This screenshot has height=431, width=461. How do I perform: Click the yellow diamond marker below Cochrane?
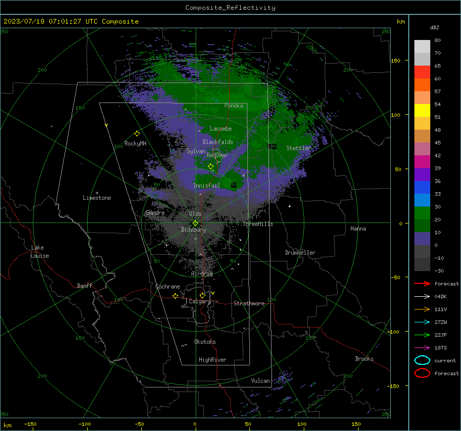click(x=176, y=296)
